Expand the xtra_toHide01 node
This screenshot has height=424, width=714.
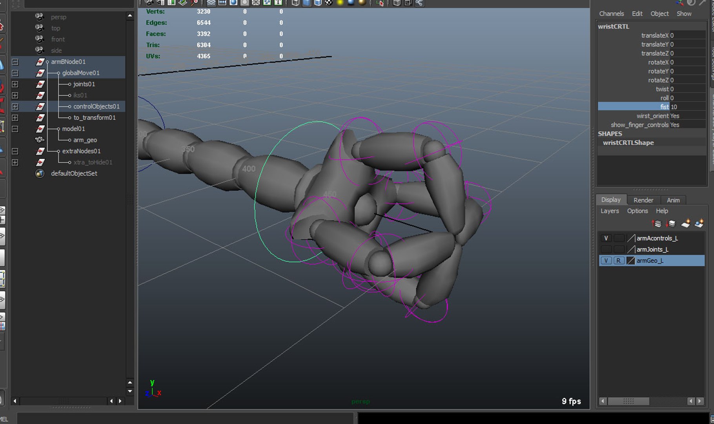15,162
